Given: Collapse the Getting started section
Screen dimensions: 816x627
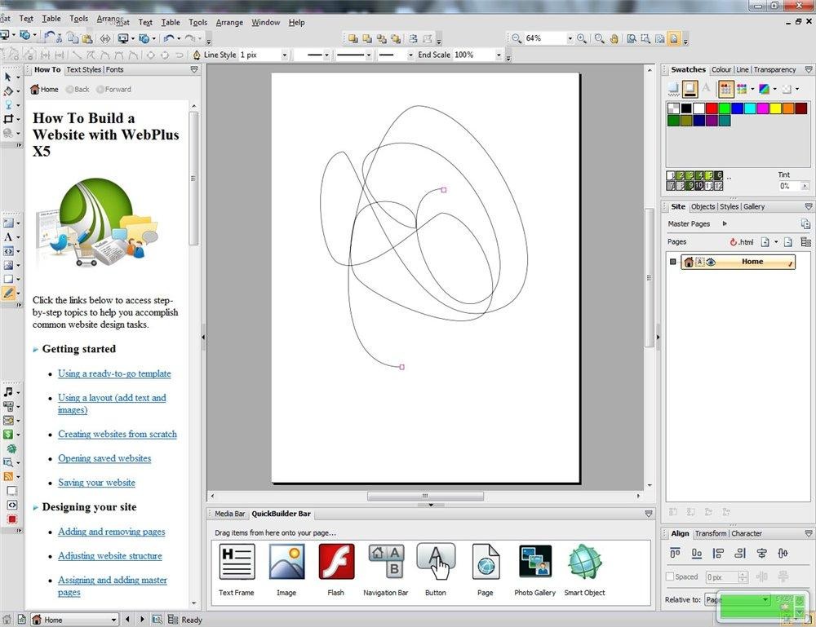Looking at the screenshot, I should (x=35, y=349).
